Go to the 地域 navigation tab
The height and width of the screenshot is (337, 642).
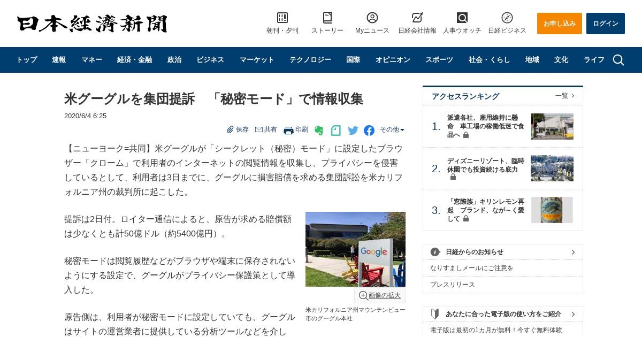click(x=532, y=60)
